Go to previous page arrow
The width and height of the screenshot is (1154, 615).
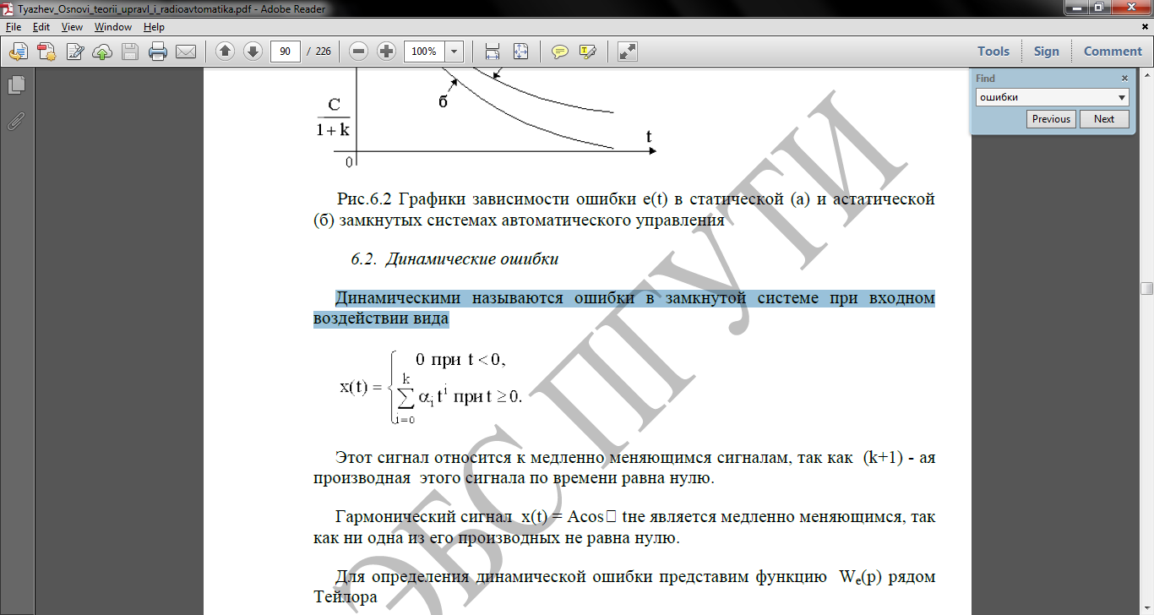click(225, 52)
